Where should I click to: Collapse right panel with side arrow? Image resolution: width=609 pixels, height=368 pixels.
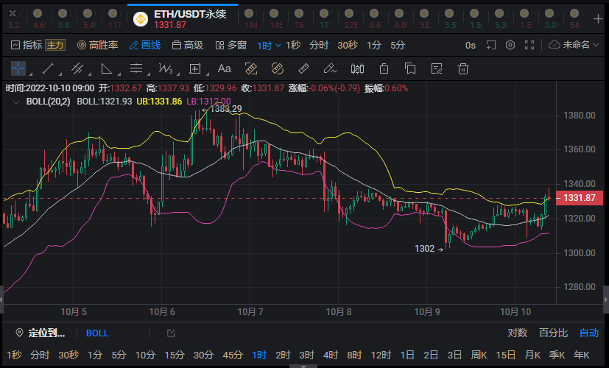point(605,300)
